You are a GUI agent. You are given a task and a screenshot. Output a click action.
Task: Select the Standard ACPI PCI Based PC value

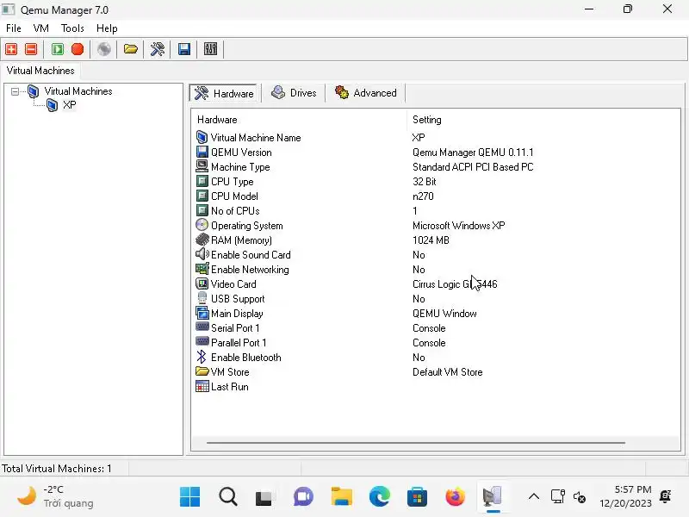[473, 167]
